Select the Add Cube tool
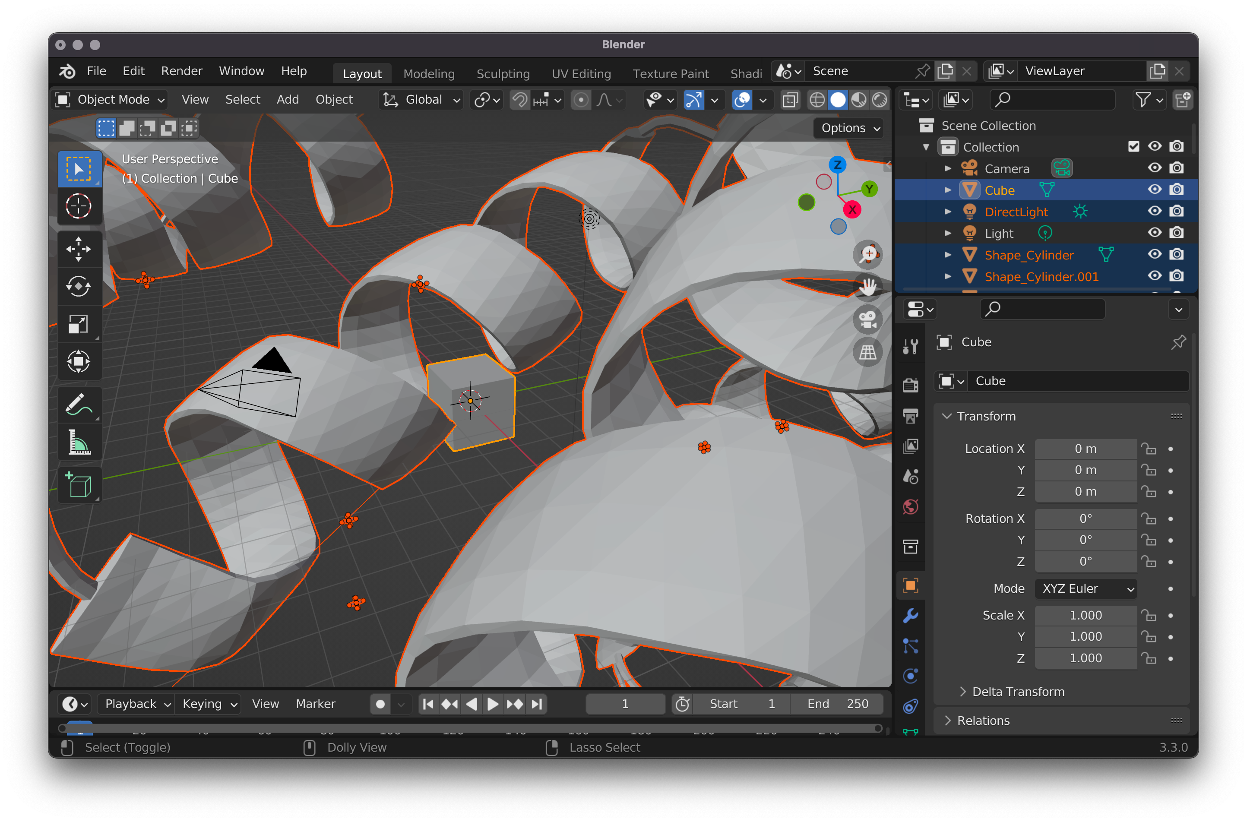Viewport: 1247px width, 822px height. pyautogui.click(x=79, y=485)
